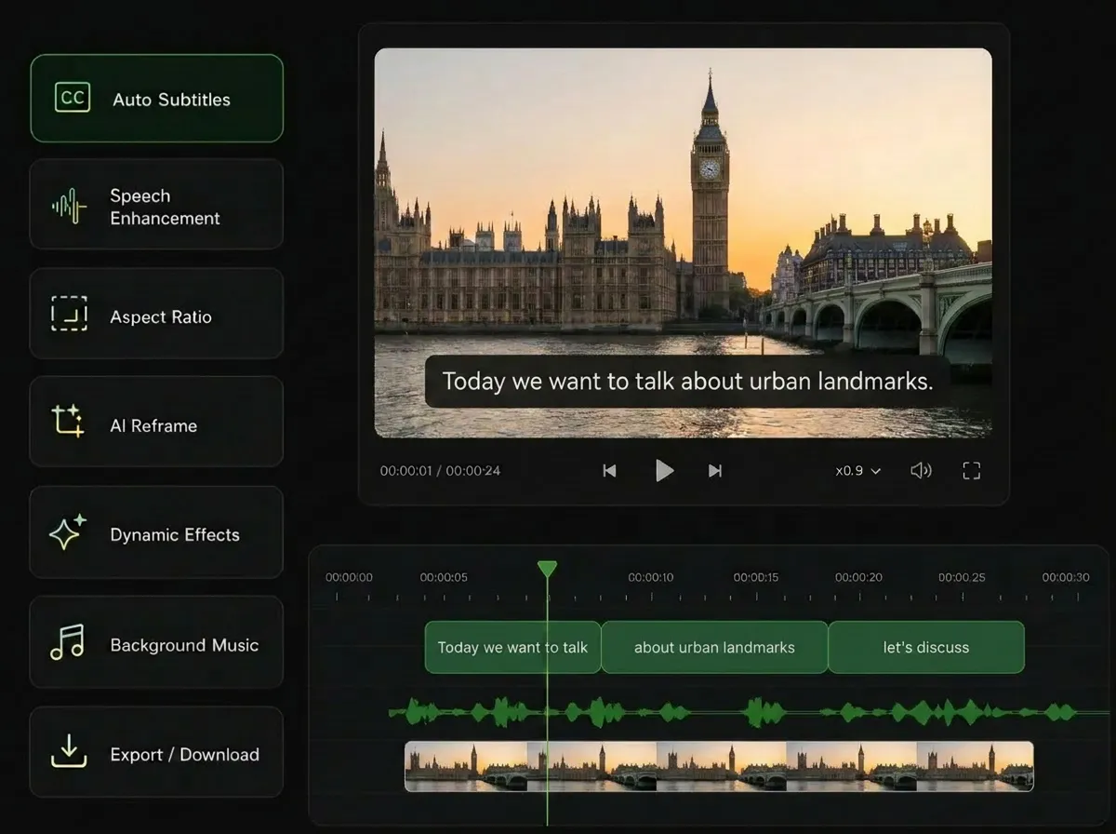Open the AI Reframe label

[x=153, y=425]
